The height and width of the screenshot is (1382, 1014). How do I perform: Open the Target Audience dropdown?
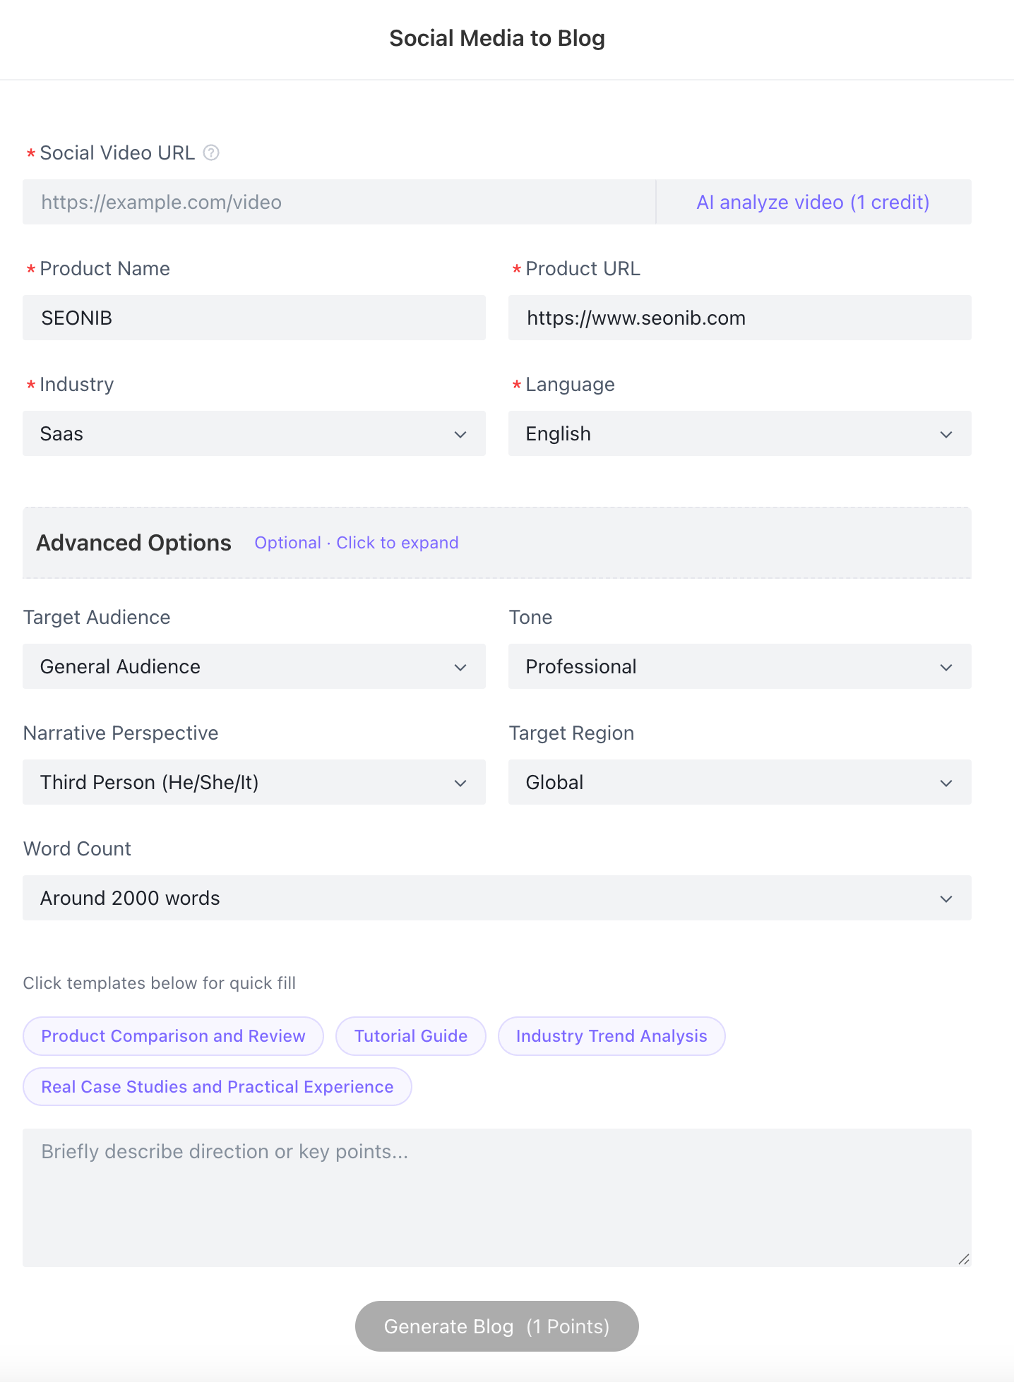tap(254, 667)
